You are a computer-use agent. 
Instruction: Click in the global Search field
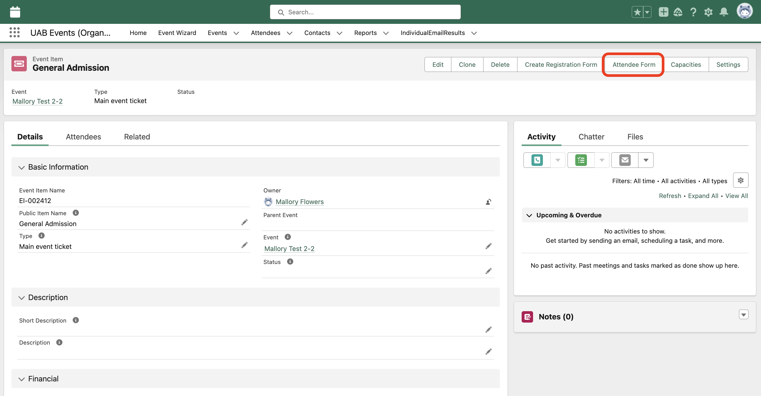365,12
